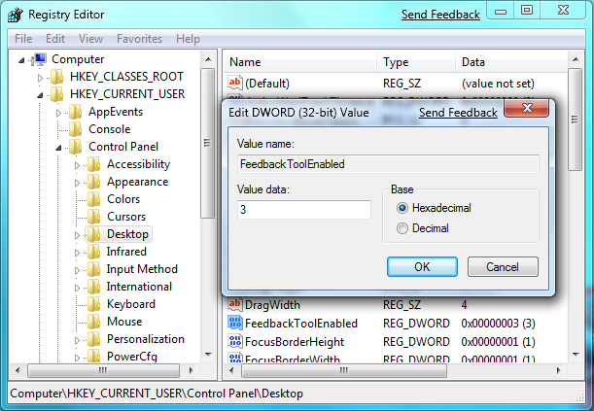Collapse the Computer root node

tap(21, 60)
